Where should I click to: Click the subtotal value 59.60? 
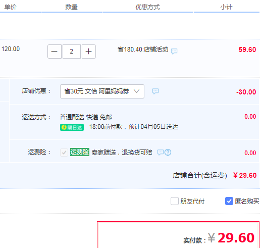(x=247, y=49)
